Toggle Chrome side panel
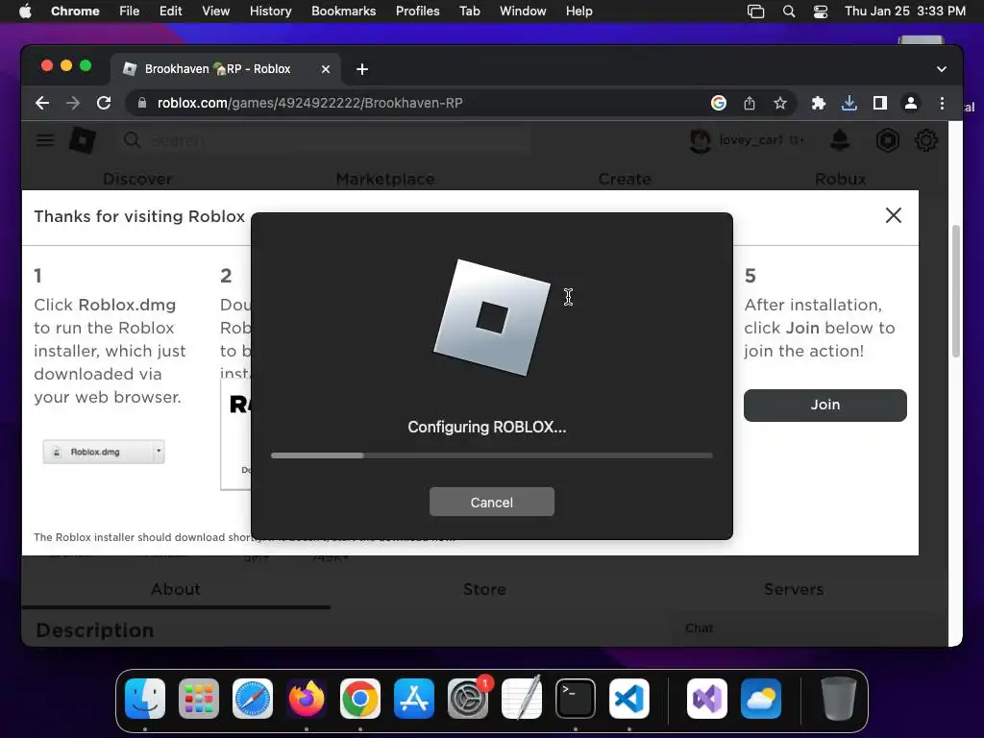The height and width of the screenshot is (738, 984). (x=880, y=103)
